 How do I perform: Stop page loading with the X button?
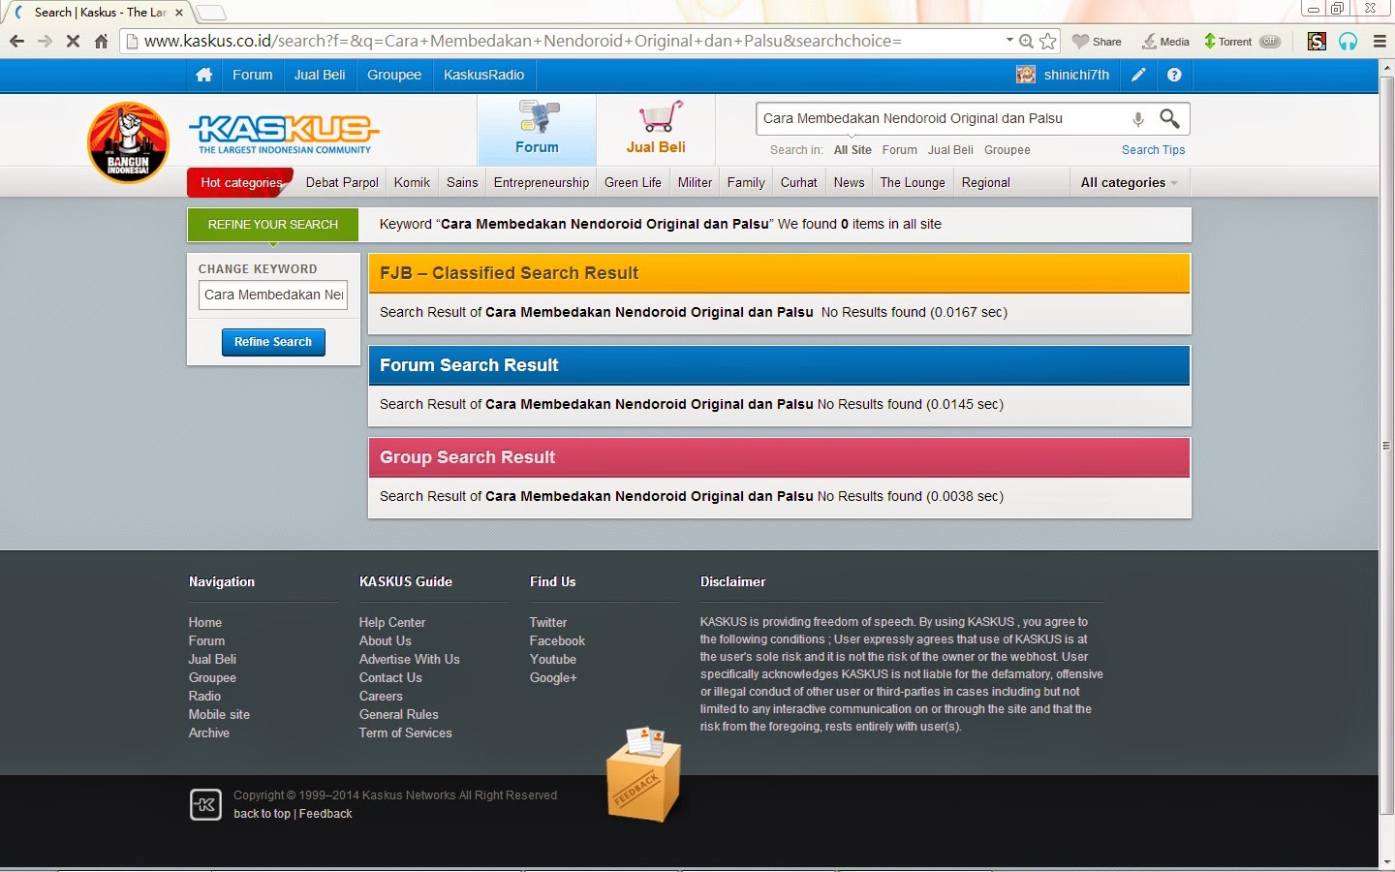(x=73, y=42)
